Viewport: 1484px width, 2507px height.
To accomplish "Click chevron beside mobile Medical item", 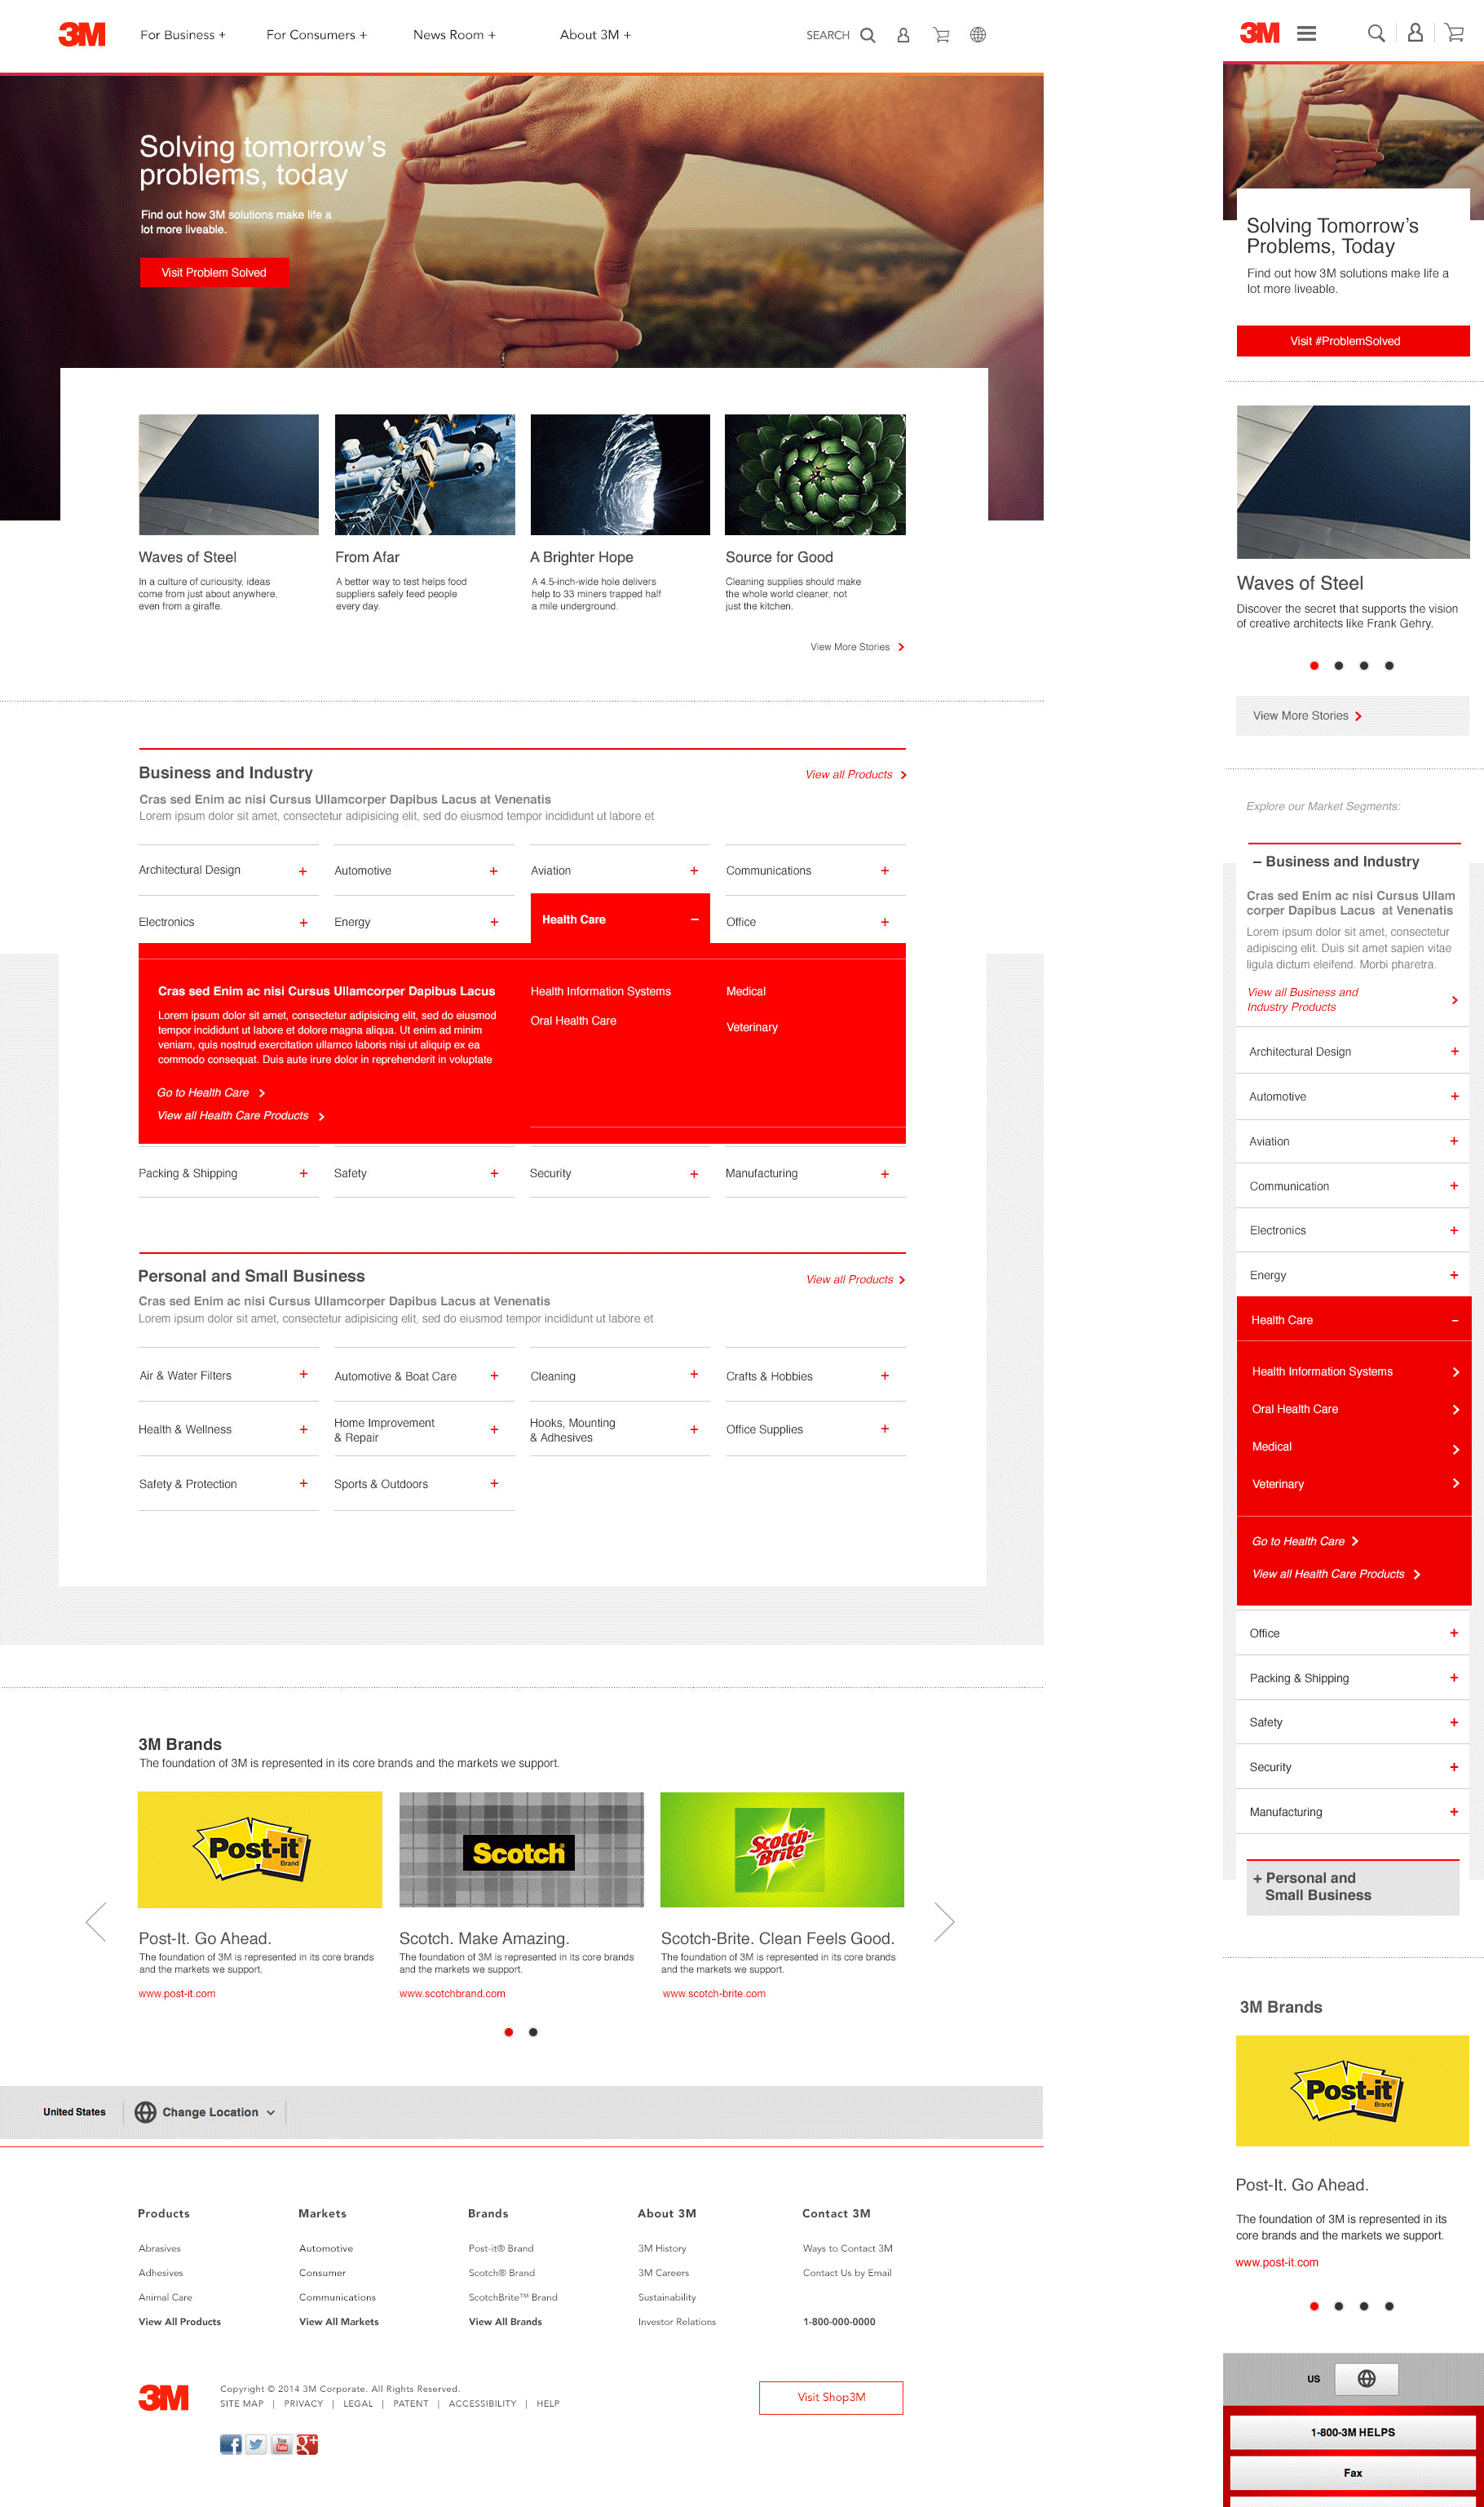I will click(1455, 1449).
